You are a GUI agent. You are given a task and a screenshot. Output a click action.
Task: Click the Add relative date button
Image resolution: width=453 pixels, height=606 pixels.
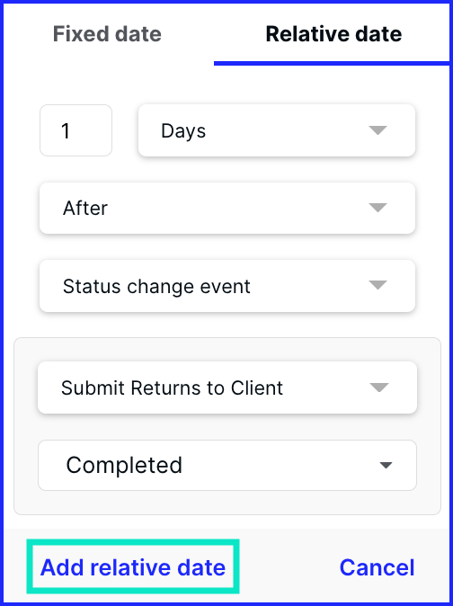tap(133, 567)
